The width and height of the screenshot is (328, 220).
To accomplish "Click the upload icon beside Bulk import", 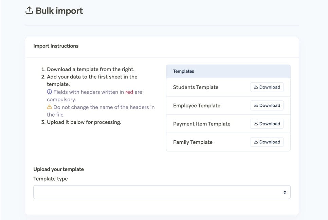I will tap(29, 11).
